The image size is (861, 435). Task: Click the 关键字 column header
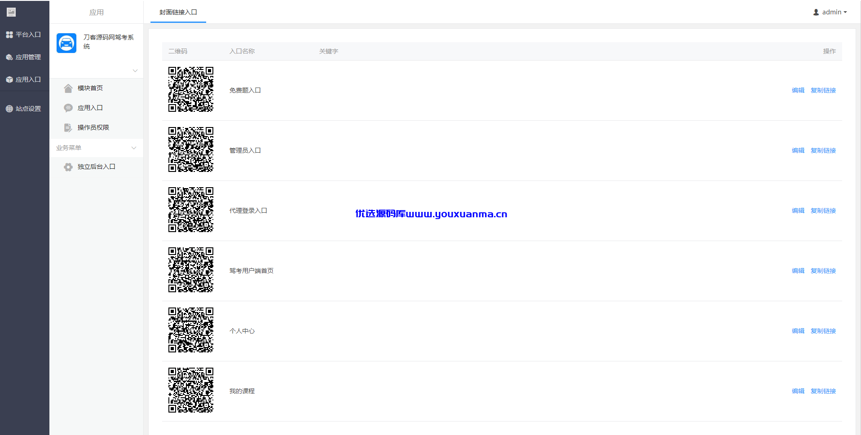click(x=329, y=51)
